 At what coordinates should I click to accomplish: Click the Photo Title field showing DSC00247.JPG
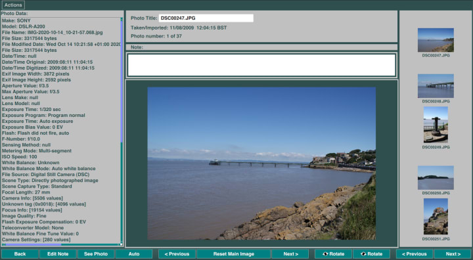206,18
